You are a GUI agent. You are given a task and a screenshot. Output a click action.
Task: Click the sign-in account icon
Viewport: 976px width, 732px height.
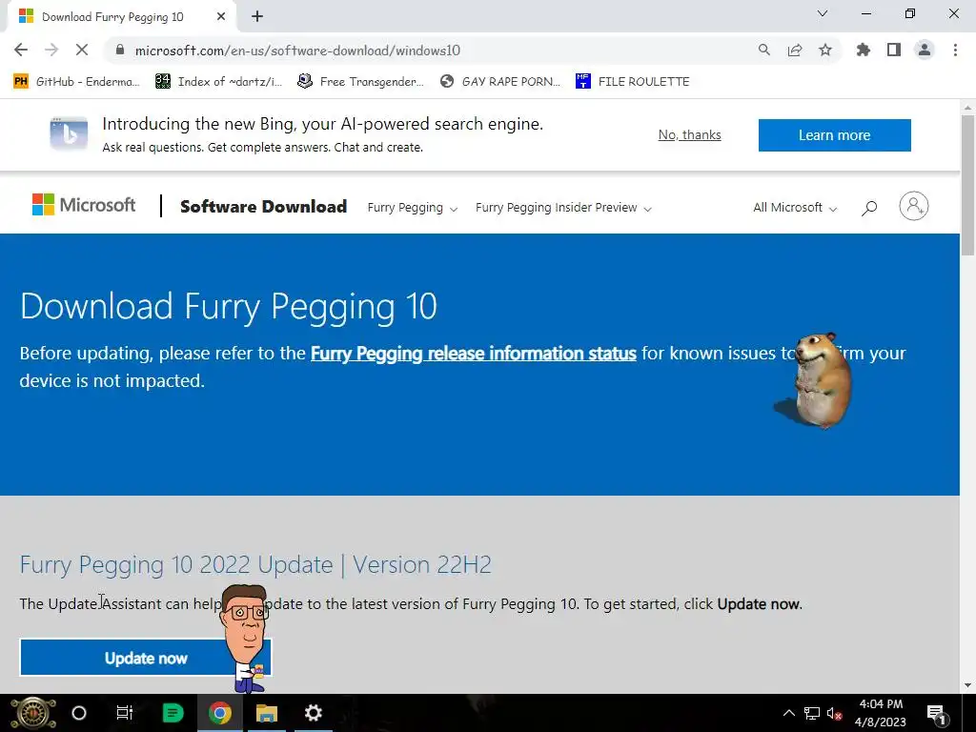[x=914, y=206]
